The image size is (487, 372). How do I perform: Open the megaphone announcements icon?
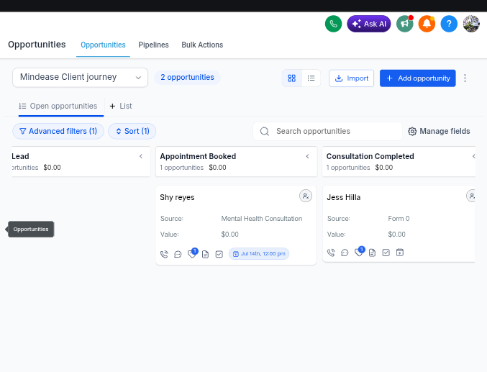(x=405, y=24)
